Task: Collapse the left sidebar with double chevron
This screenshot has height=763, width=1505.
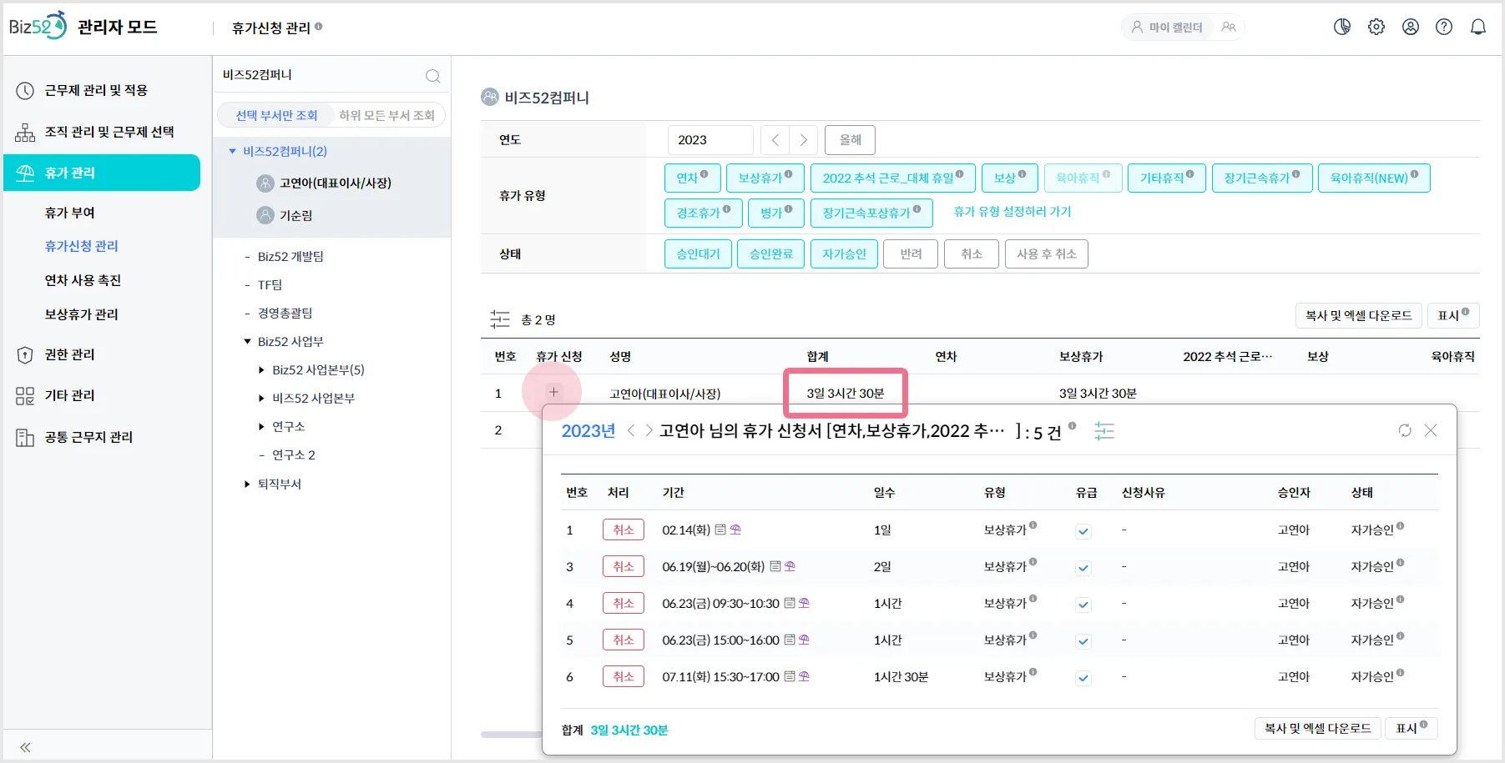Action: pyautogui.click(x=25, y=747)
